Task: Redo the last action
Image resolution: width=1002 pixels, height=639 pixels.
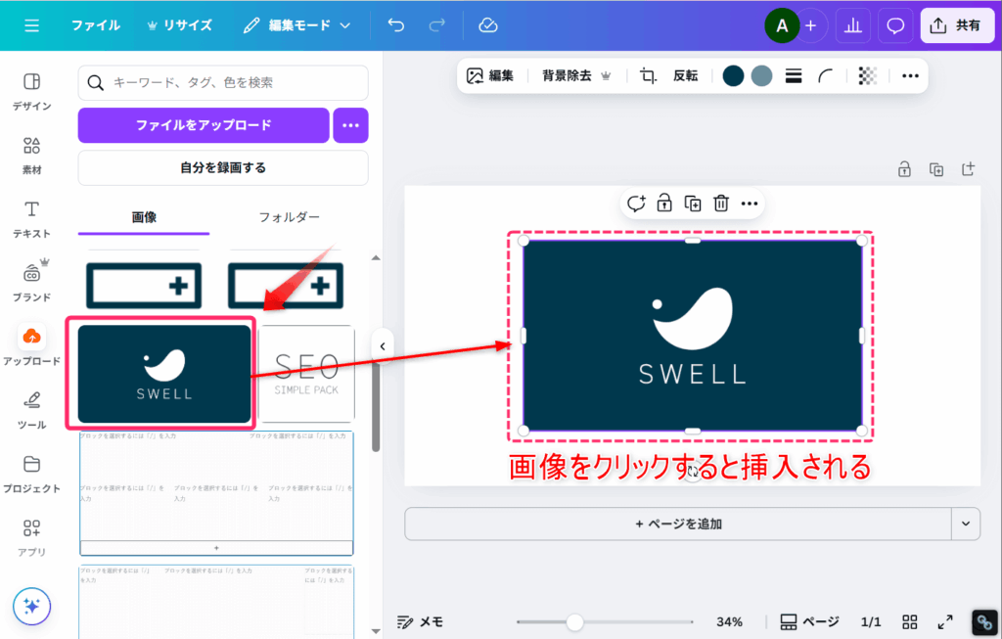Action: pos(437,25)
